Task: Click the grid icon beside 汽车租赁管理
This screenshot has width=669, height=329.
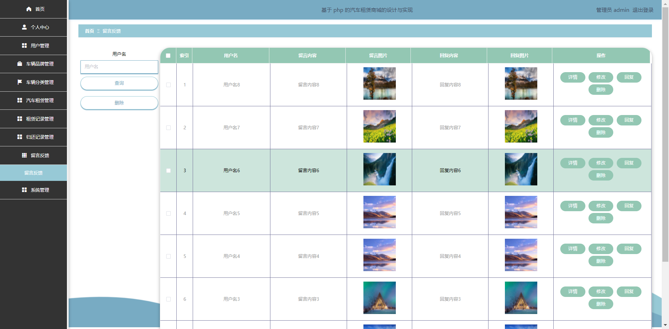Action: point(20,100)
